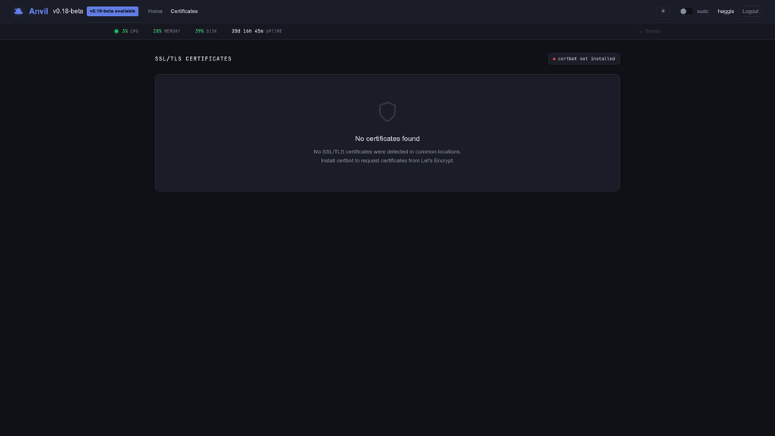Click the haggis username
The height and width of the screenshot is (436, 775).
726,11
